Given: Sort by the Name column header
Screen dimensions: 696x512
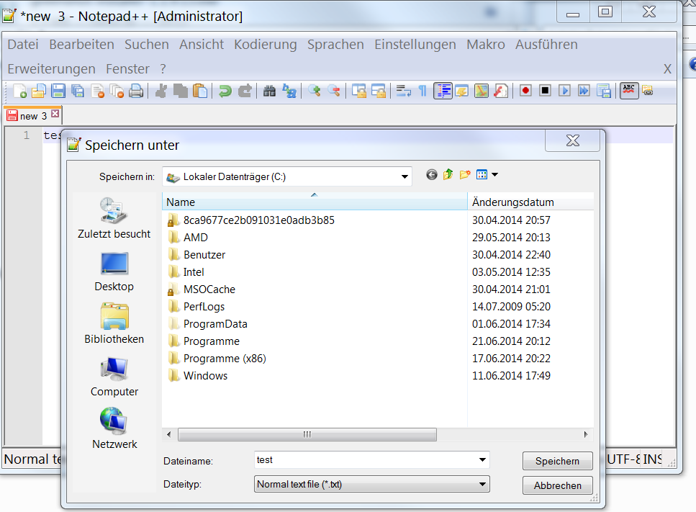Looking at the screenshot, I should (x=315, y=202).
